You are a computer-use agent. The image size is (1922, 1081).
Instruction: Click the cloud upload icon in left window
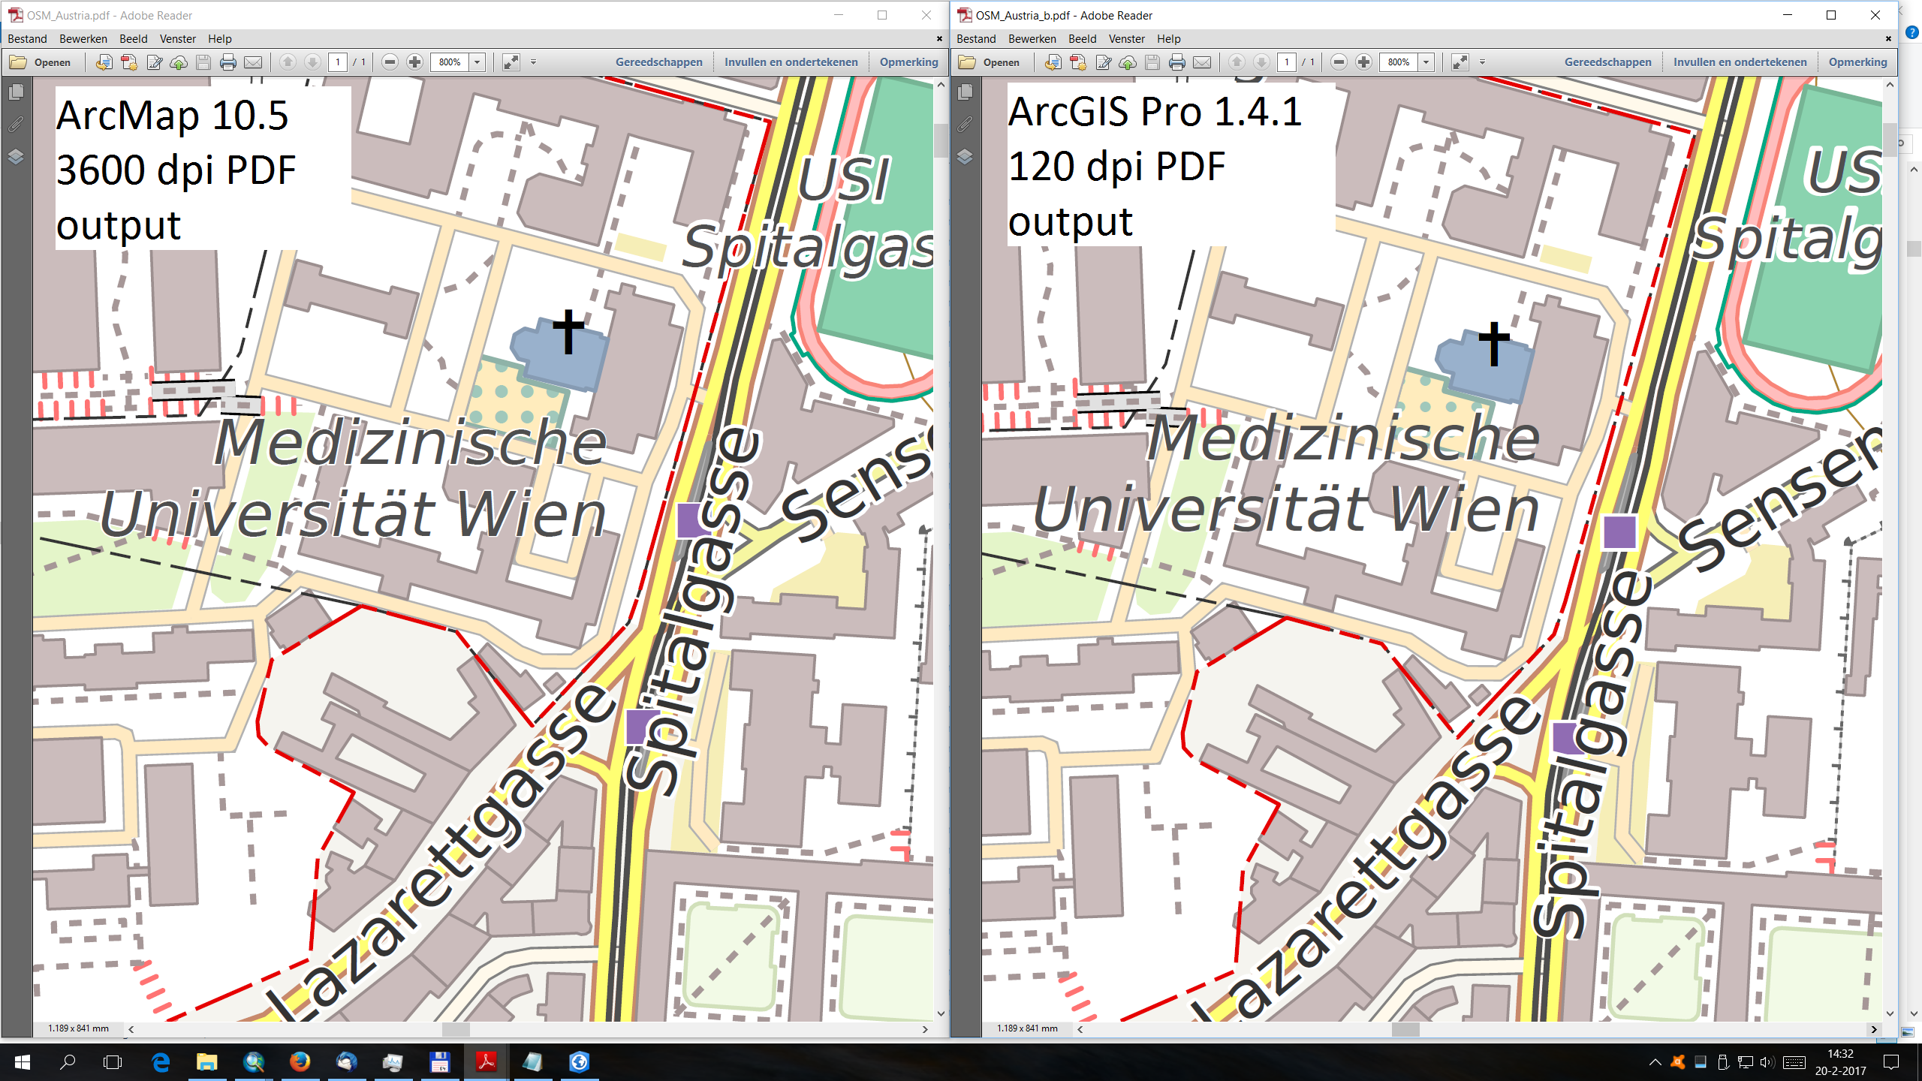pyautogui.click(x=179, y=62)
